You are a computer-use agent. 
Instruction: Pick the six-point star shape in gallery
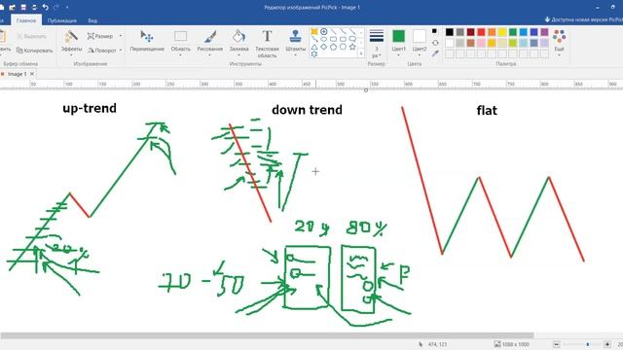coord(314,54)
